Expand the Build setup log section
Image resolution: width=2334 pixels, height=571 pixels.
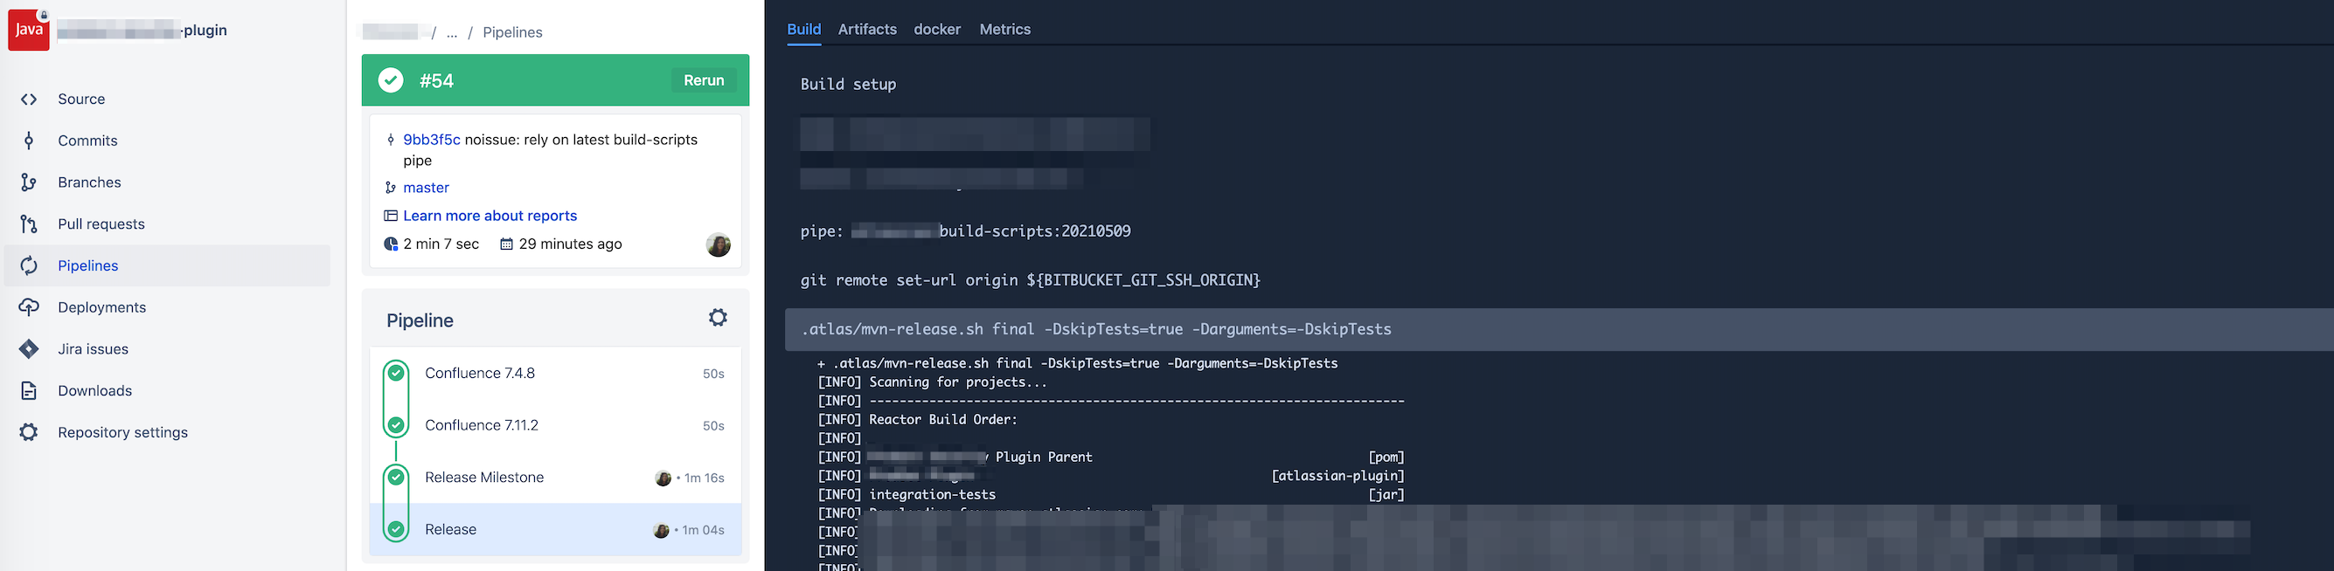pyautogui.click(x=848, y=84)
